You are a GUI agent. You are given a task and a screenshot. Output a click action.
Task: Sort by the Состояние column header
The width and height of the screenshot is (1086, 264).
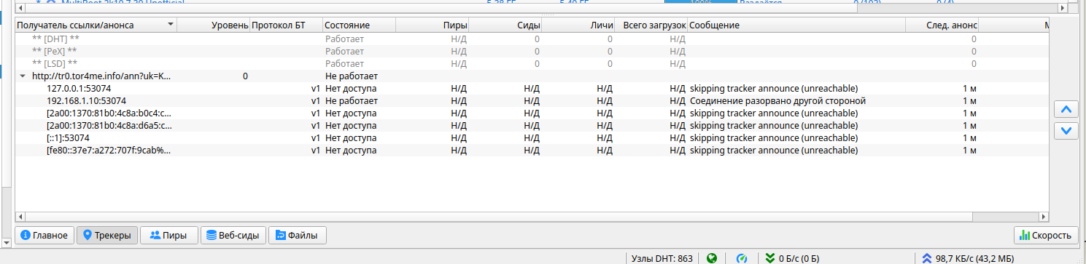pyautogui.click(x=359, y=25)
